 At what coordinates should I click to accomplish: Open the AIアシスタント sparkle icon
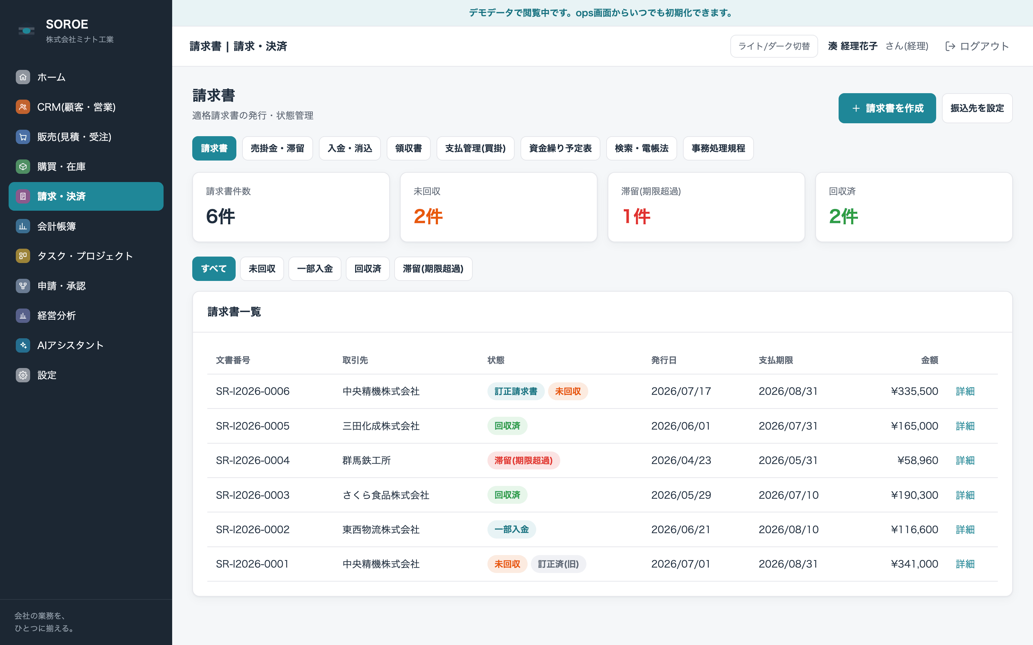23,345
